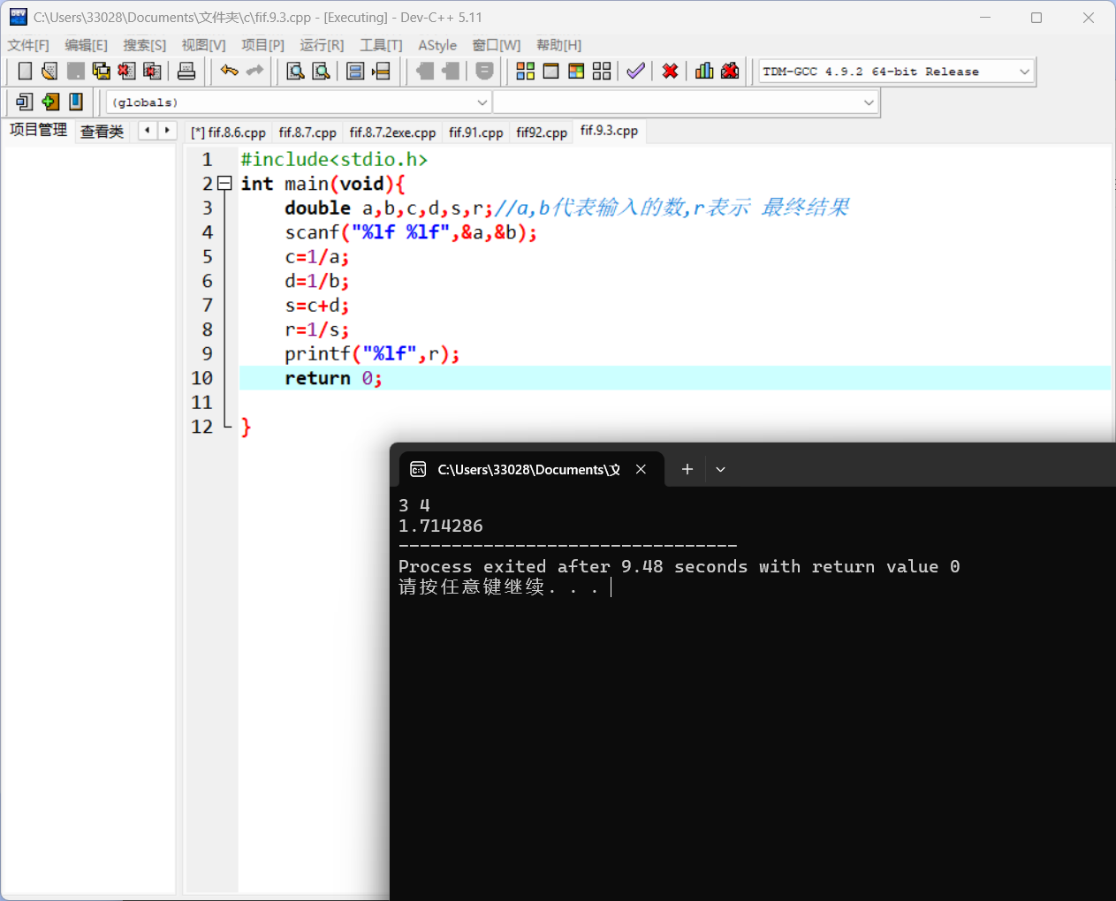Open the 搜索[S] menu
Image resolution: width=1116 pixels, height=901 pixels.
tap(144, 45)
